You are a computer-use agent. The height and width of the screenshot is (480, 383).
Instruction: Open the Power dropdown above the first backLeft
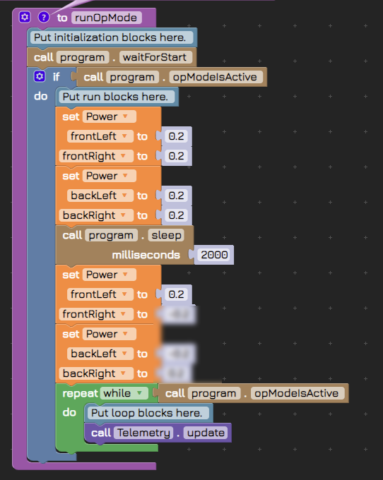[x=110, y=176]
